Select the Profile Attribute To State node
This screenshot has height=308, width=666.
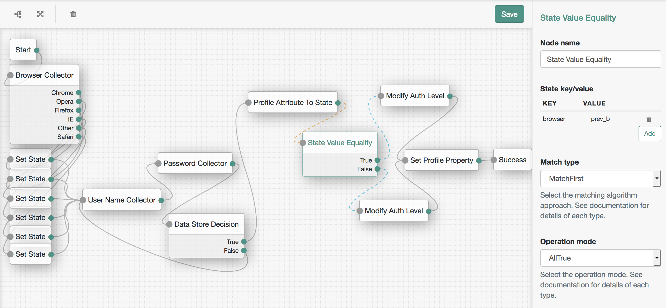tap(293, 102)
